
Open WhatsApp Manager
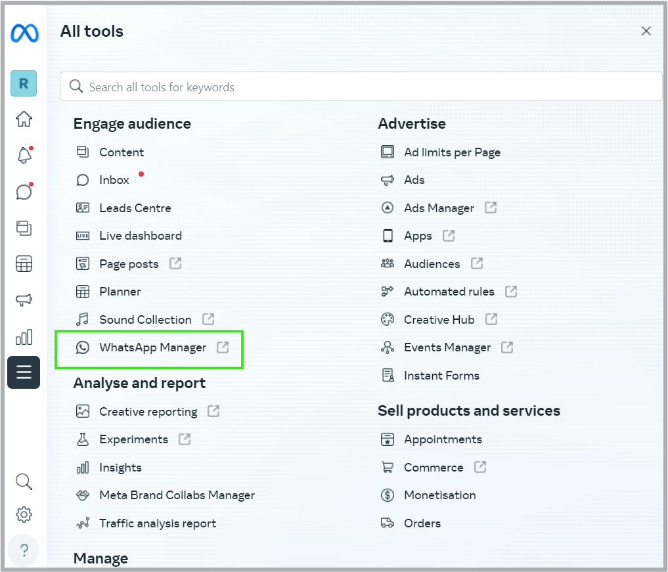152,347
